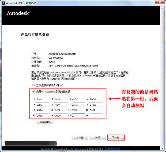Click product name Autodesk AutoCAD 2014
The width and height of the screenshot is (166, 152).
point(62,54)
